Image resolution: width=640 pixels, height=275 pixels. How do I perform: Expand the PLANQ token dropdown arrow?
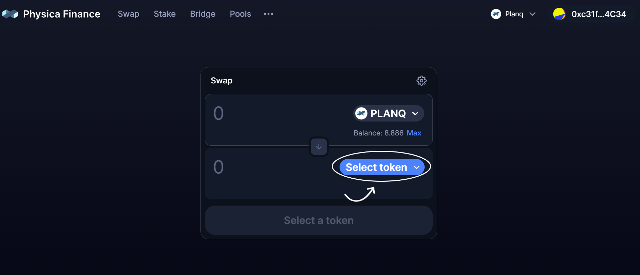(415, 113)
